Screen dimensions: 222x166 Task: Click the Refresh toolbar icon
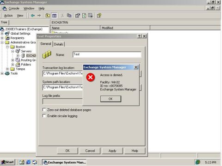click(84, 16)
